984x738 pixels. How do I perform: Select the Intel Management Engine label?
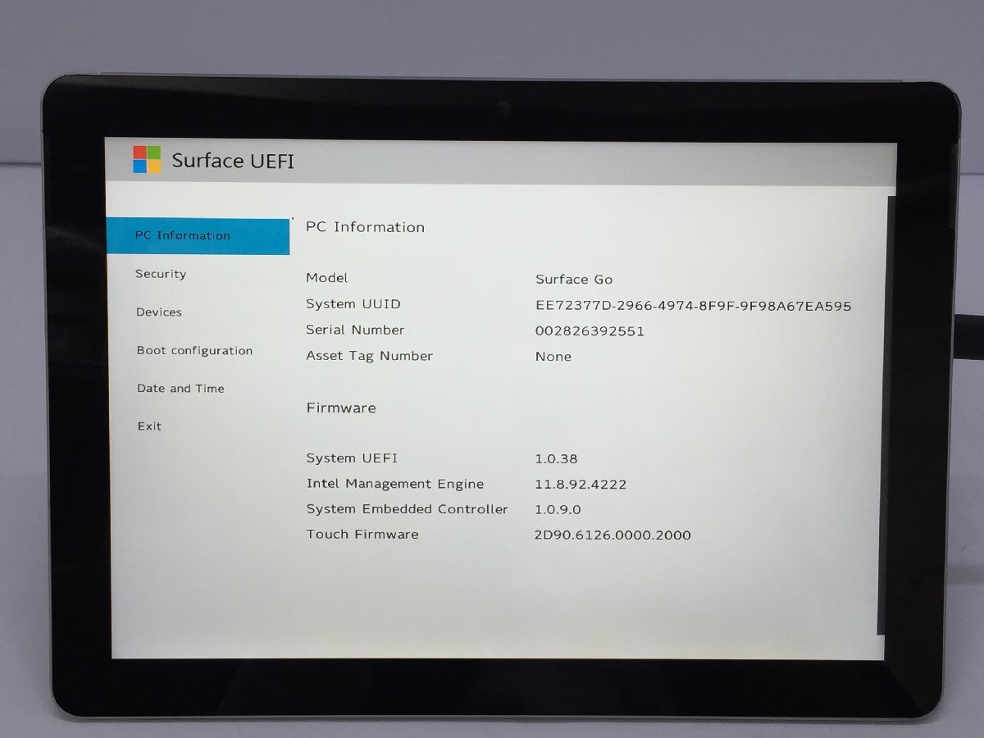click(395, 484)
